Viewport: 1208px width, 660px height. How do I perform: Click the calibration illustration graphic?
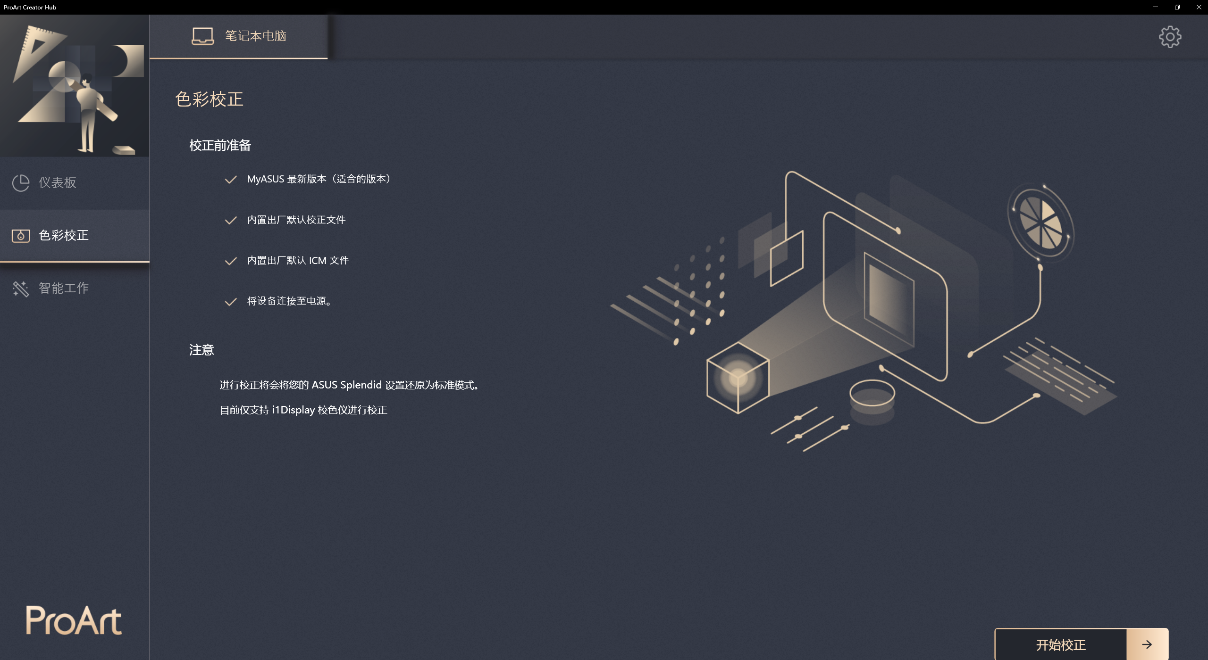(864, 311)
